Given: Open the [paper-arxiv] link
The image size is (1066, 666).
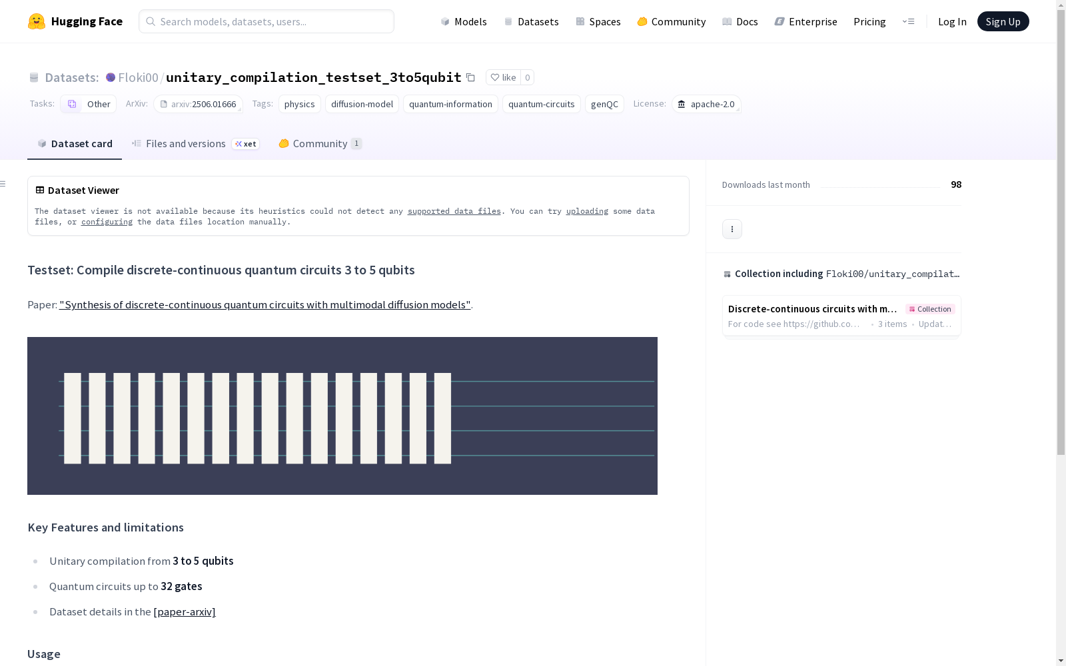Looking at the screenshot, I should tap(185, 611).
